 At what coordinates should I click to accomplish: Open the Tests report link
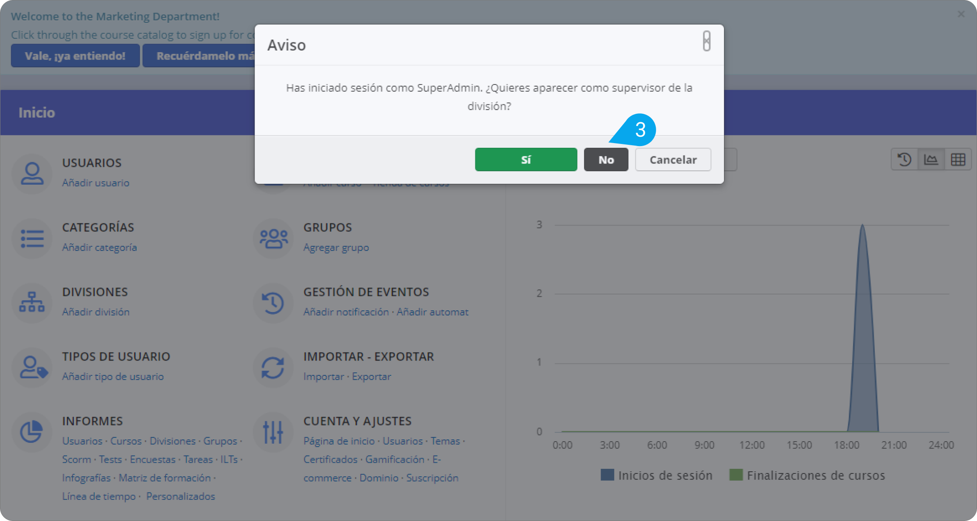[110, 459]
